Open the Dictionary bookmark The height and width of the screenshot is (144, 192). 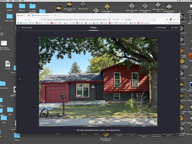80,23
